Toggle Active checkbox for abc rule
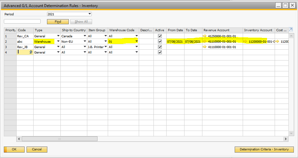 [x=160, y=41]
